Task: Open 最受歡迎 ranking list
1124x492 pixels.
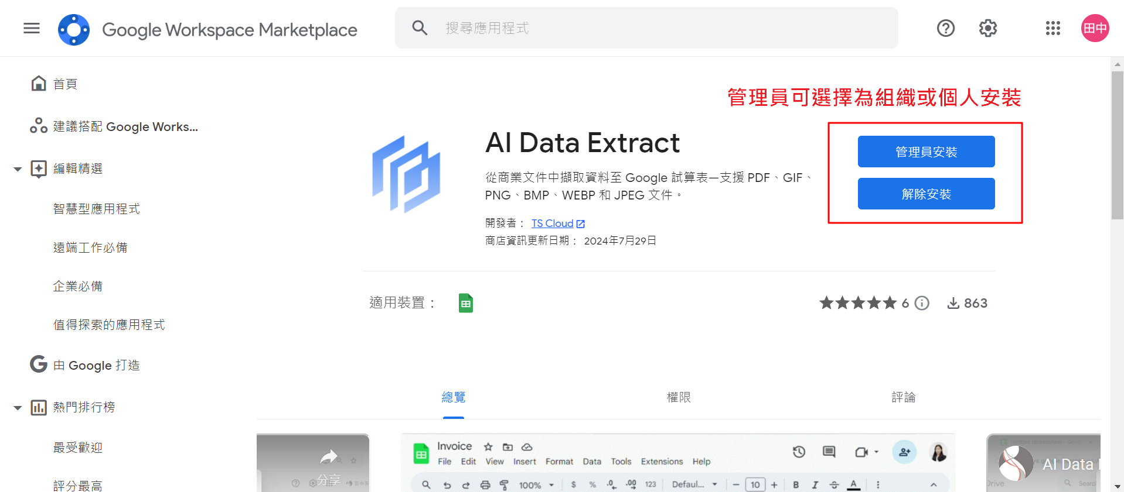Action: (x=78, y=448)
